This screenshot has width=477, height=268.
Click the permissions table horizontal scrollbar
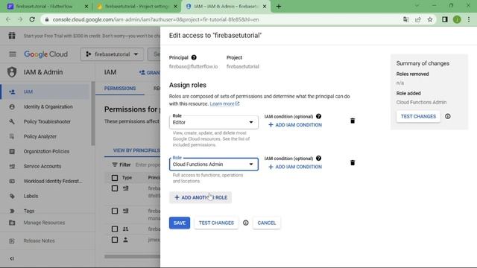click(133, 256)
